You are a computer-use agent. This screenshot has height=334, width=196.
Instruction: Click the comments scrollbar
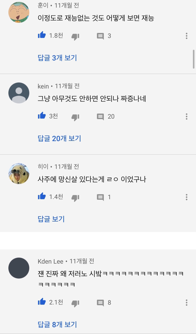tap(194, 59)
